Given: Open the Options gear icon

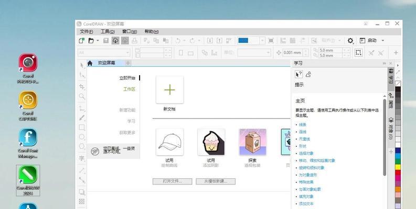Looking at the screenshot, I should (350, 40).
